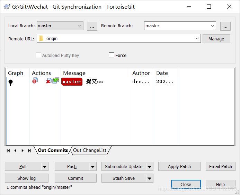Click the modified-file action icon in commit row

[35, 80]
